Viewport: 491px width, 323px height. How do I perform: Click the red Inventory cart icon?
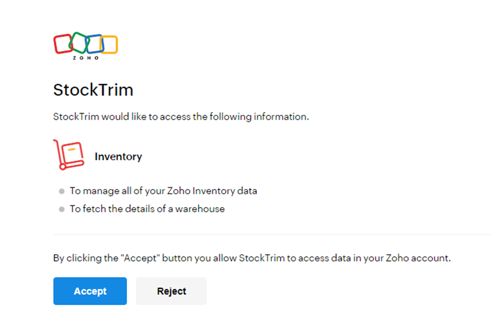68,155
